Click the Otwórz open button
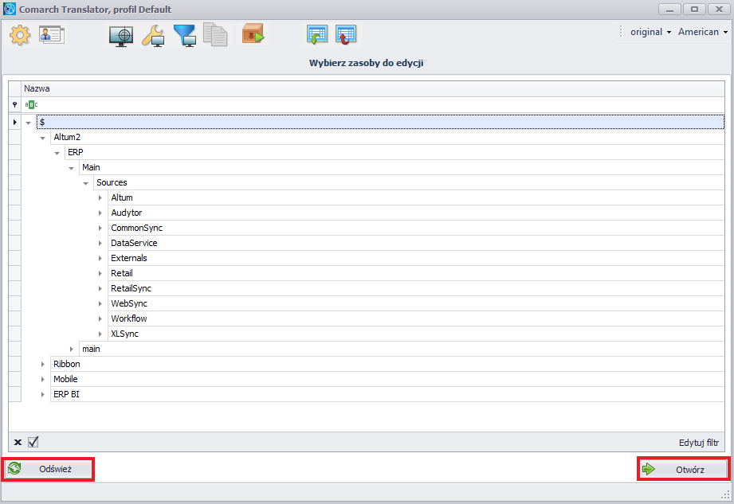The image size is (734, 504). pyautogui.click(x=684, y=469)
